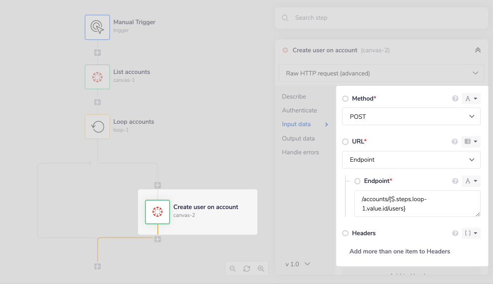Image resolution: width=493 pixels, height=284 pixels.
Task: Click the Create user on account icon
Action: 157,212
